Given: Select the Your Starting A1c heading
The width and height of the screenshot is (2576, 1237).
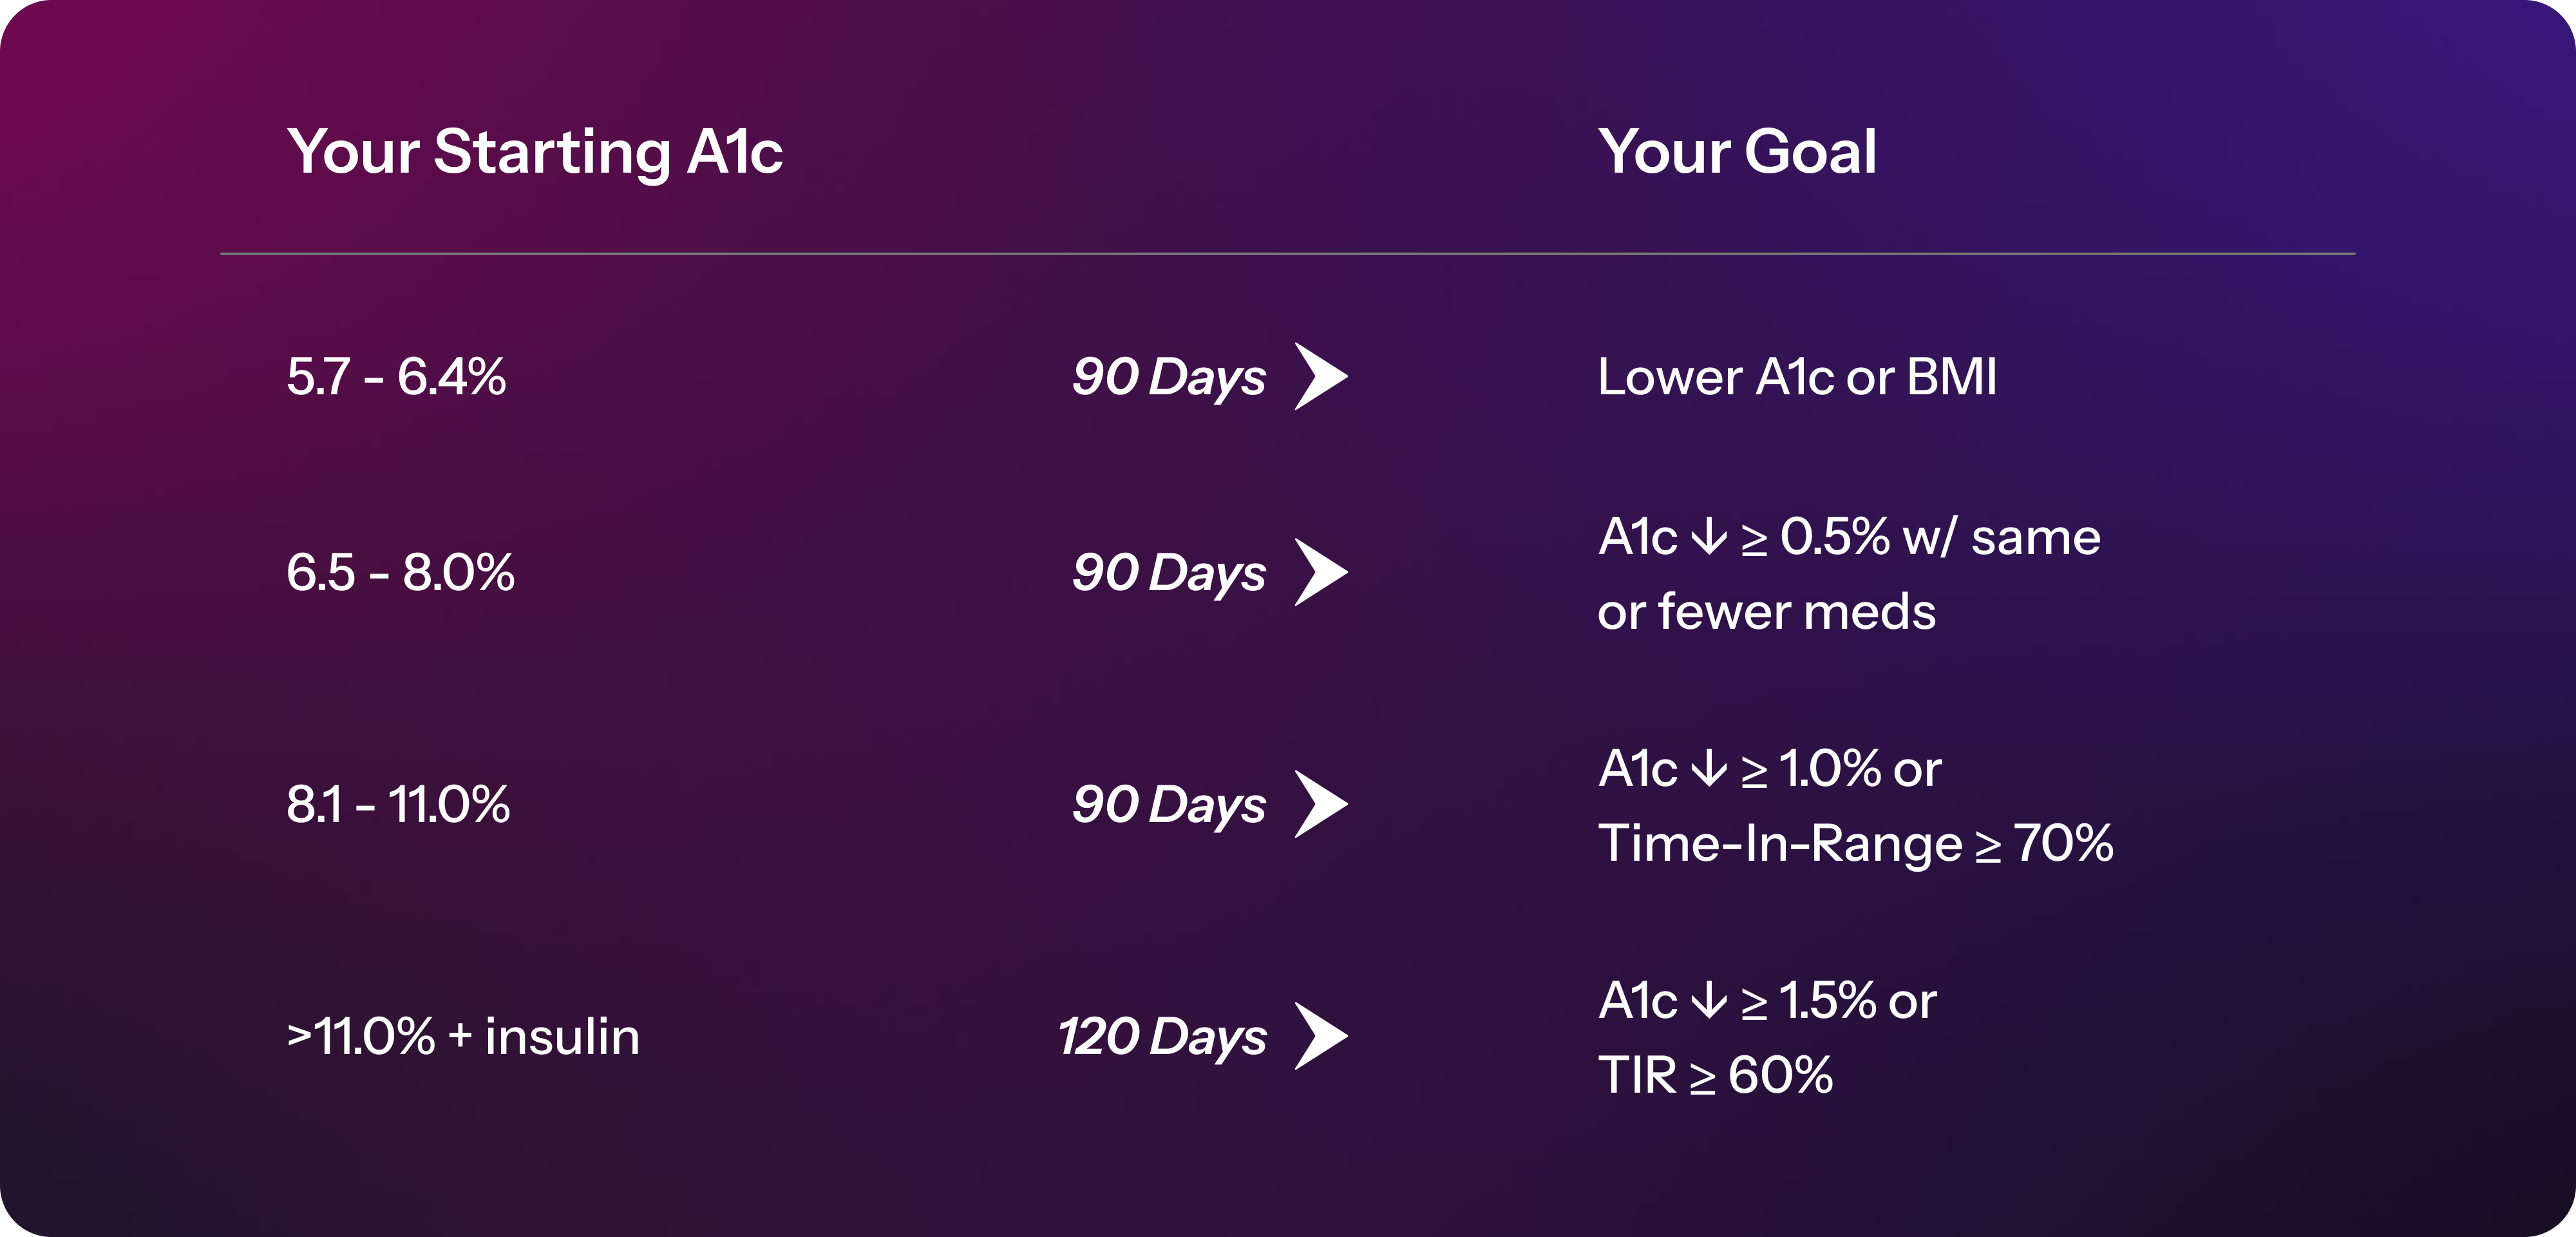Looking at the screenshot, I should [x=535, y=152].
